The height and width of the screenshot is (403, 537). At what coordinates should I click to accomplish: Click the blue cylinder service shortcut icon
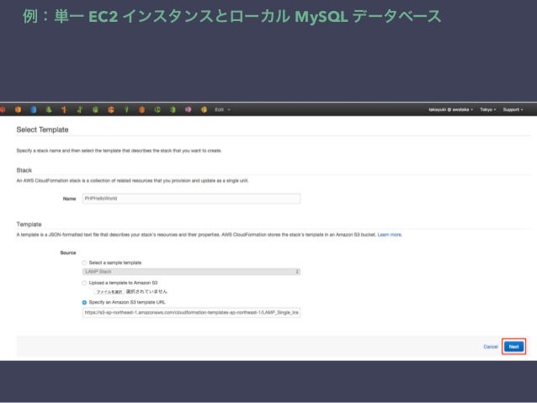pos(33,109)
